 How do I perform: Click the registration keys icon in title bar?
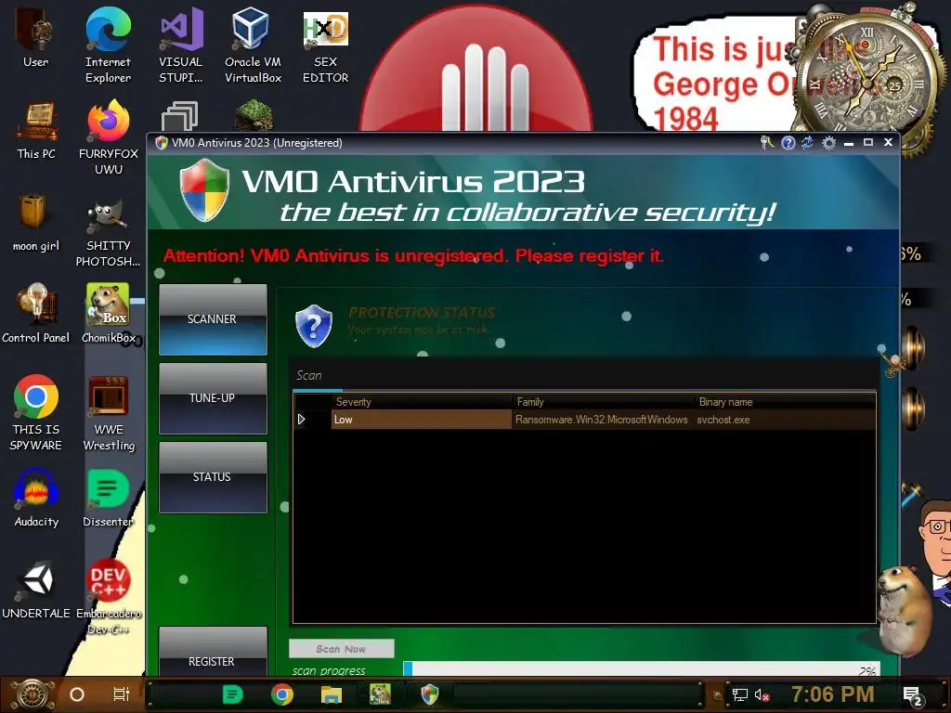[x=767, y=142]
